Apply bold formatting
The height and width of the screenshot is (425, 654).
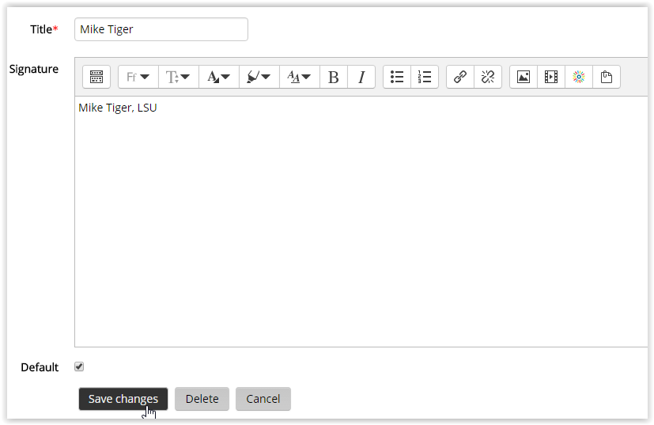(x=334, y=77)
